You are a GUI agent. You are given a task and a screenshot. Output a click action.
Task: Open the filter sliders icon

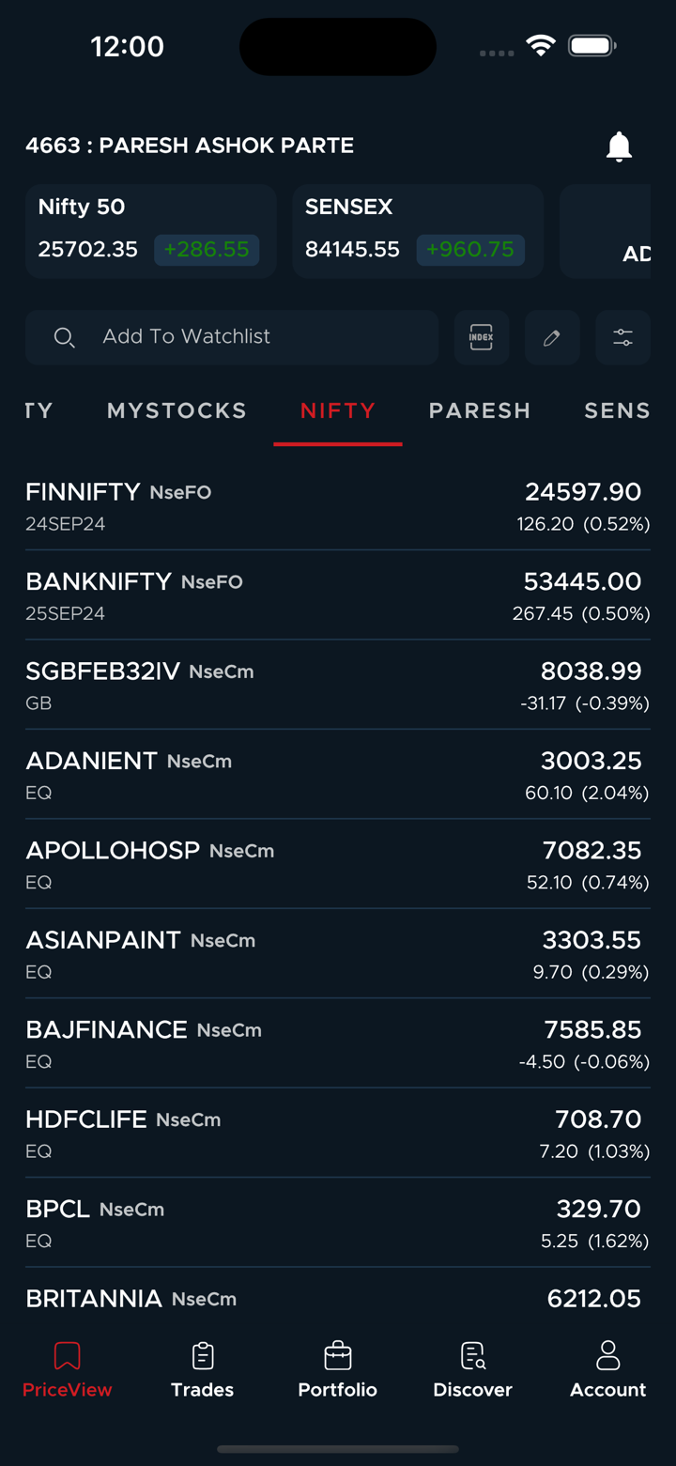[622, 337]
